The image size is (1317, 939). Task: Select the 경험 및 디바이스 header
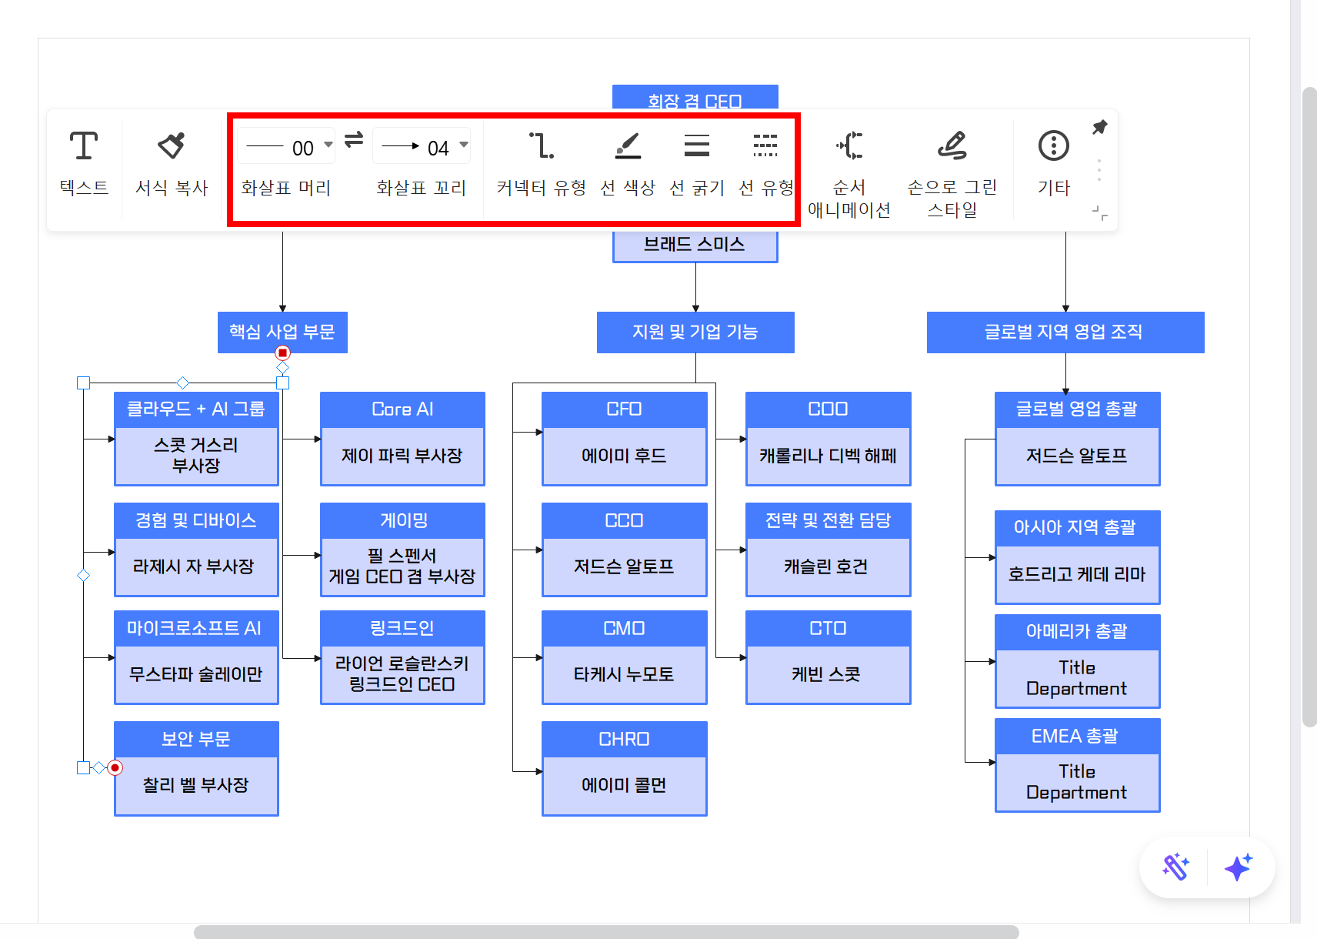coord(196,520)
